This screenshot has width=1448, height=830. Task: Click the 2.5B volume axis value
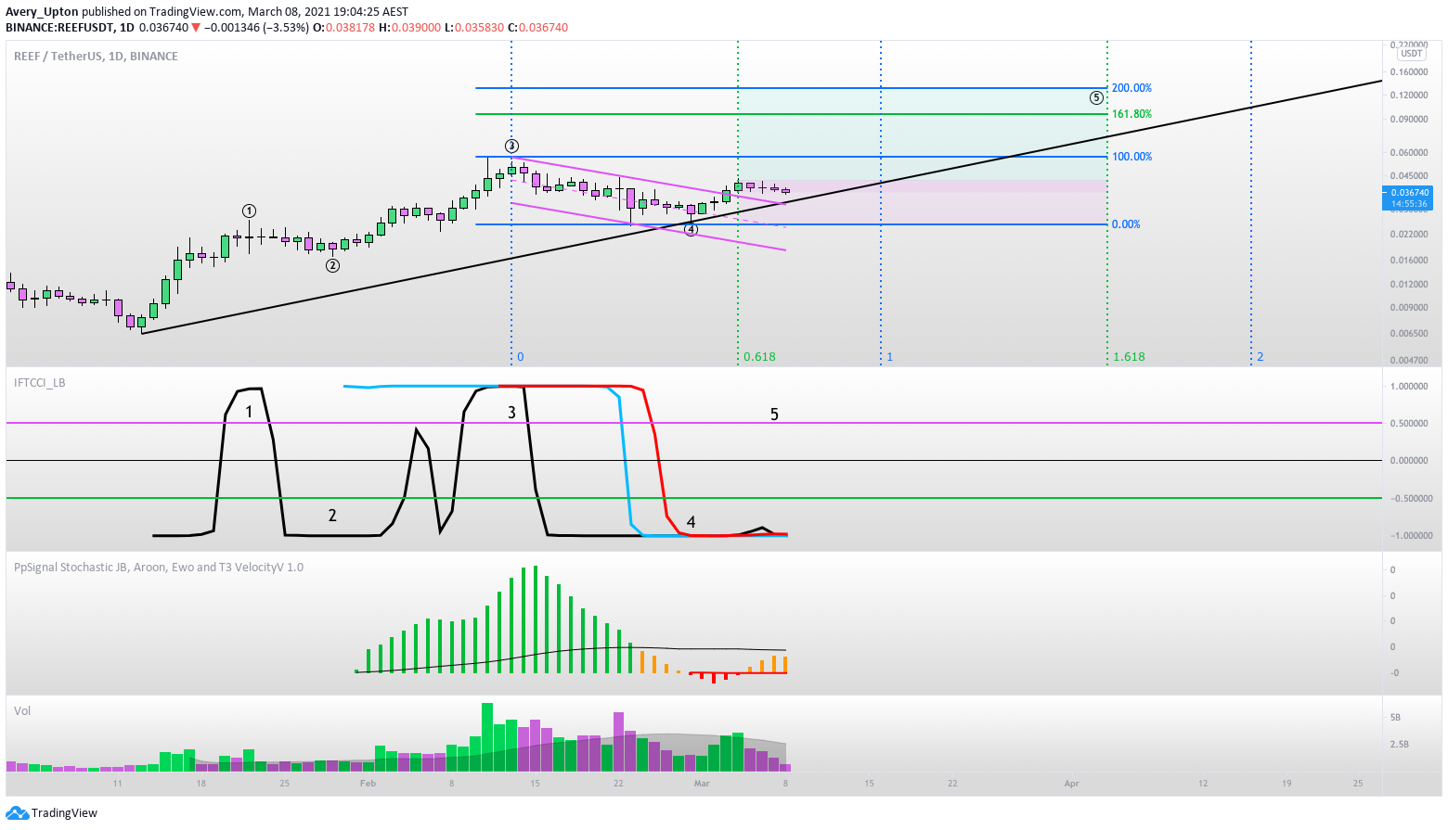pos(1399,745)
